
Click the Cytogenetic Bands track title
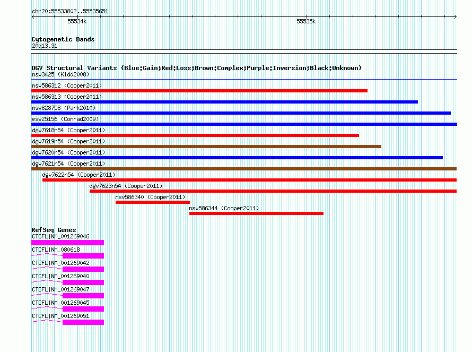tap(63, 39)
